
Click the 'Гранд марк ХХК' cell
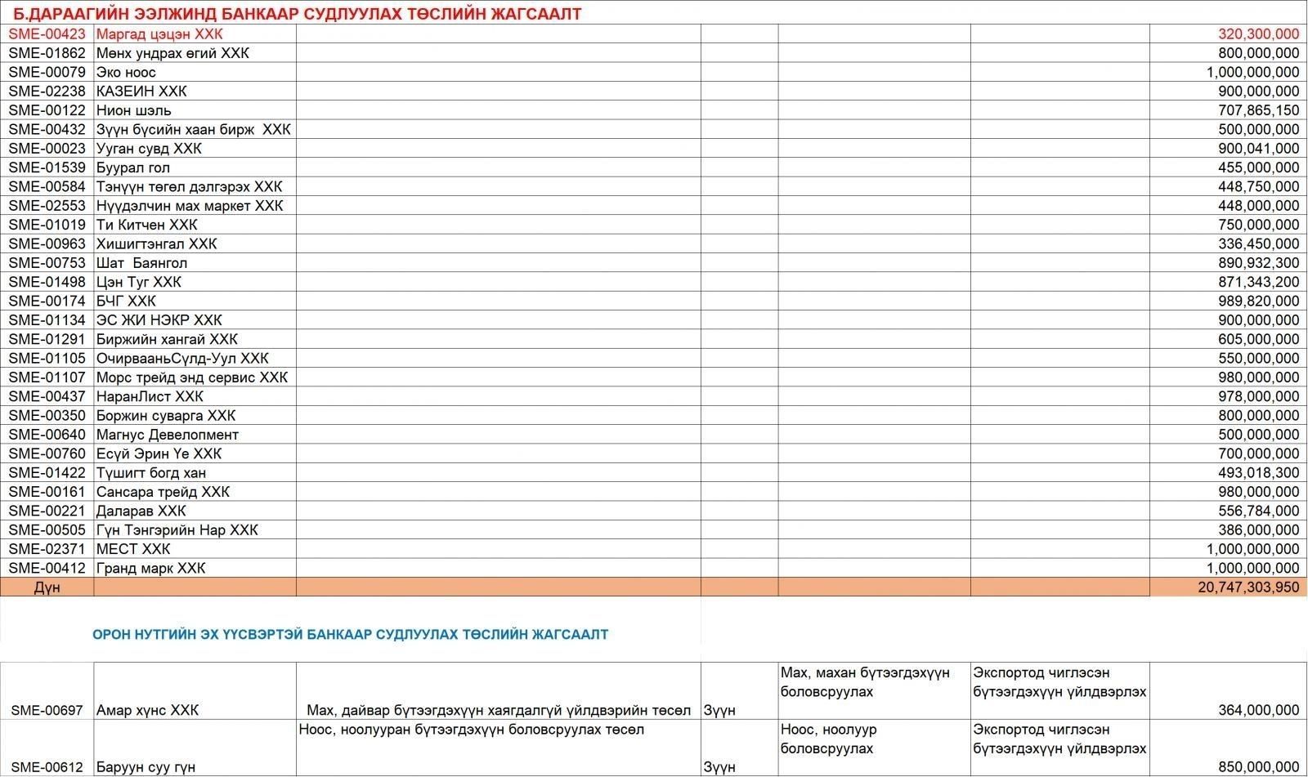coord(151,568)
